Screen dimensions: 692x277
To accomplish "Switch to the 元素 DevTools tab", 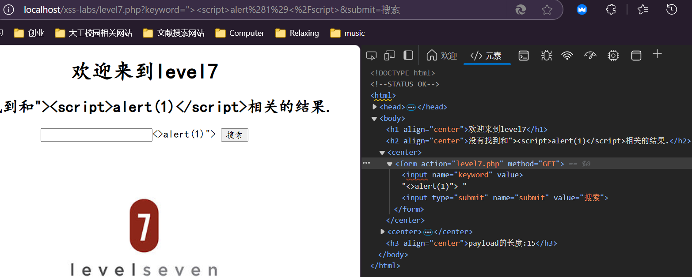I will point(487,56).
